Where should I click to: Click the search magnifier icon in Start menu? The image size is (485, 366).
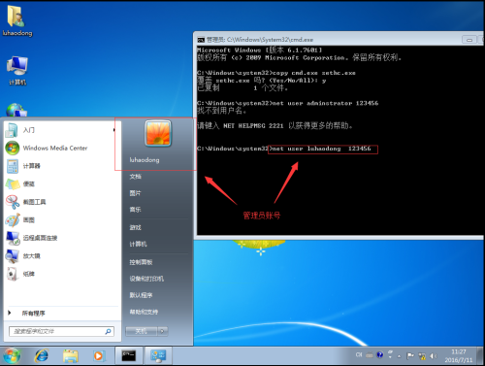pos(108,331)
